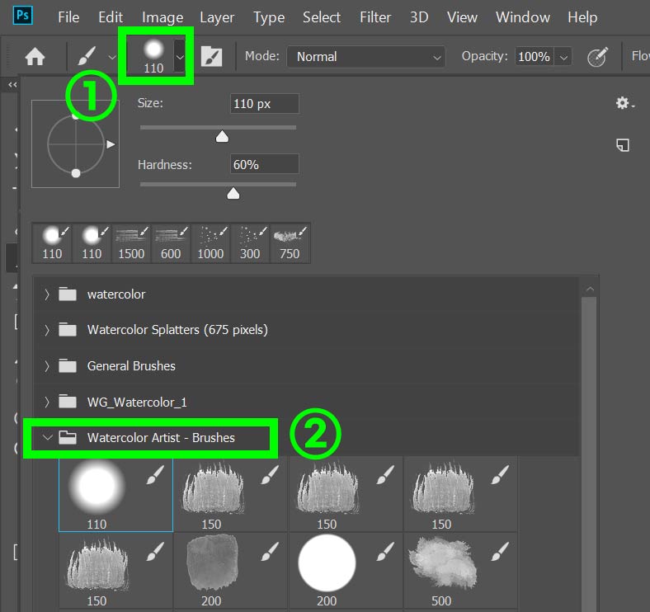The image size is (650, 612).
Task: Collapse Watercolor Artist - Brushes folder
Action: tap(48, 437)
